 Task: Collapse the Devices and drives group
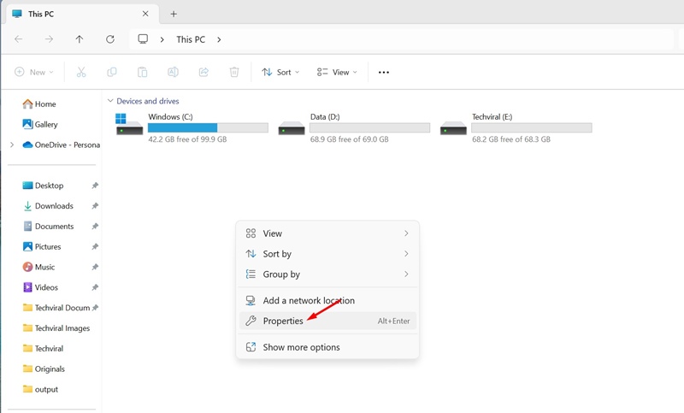click(x=110, y=101)
